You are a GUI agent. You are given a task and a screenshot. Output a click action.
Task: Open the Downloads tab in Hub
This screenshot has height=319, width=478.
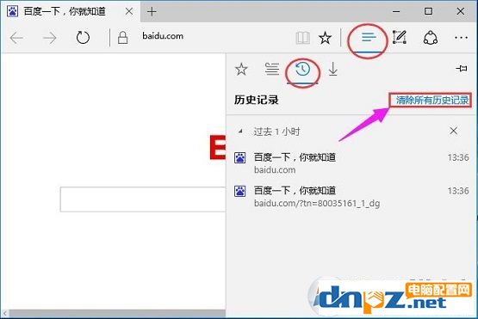333,69
